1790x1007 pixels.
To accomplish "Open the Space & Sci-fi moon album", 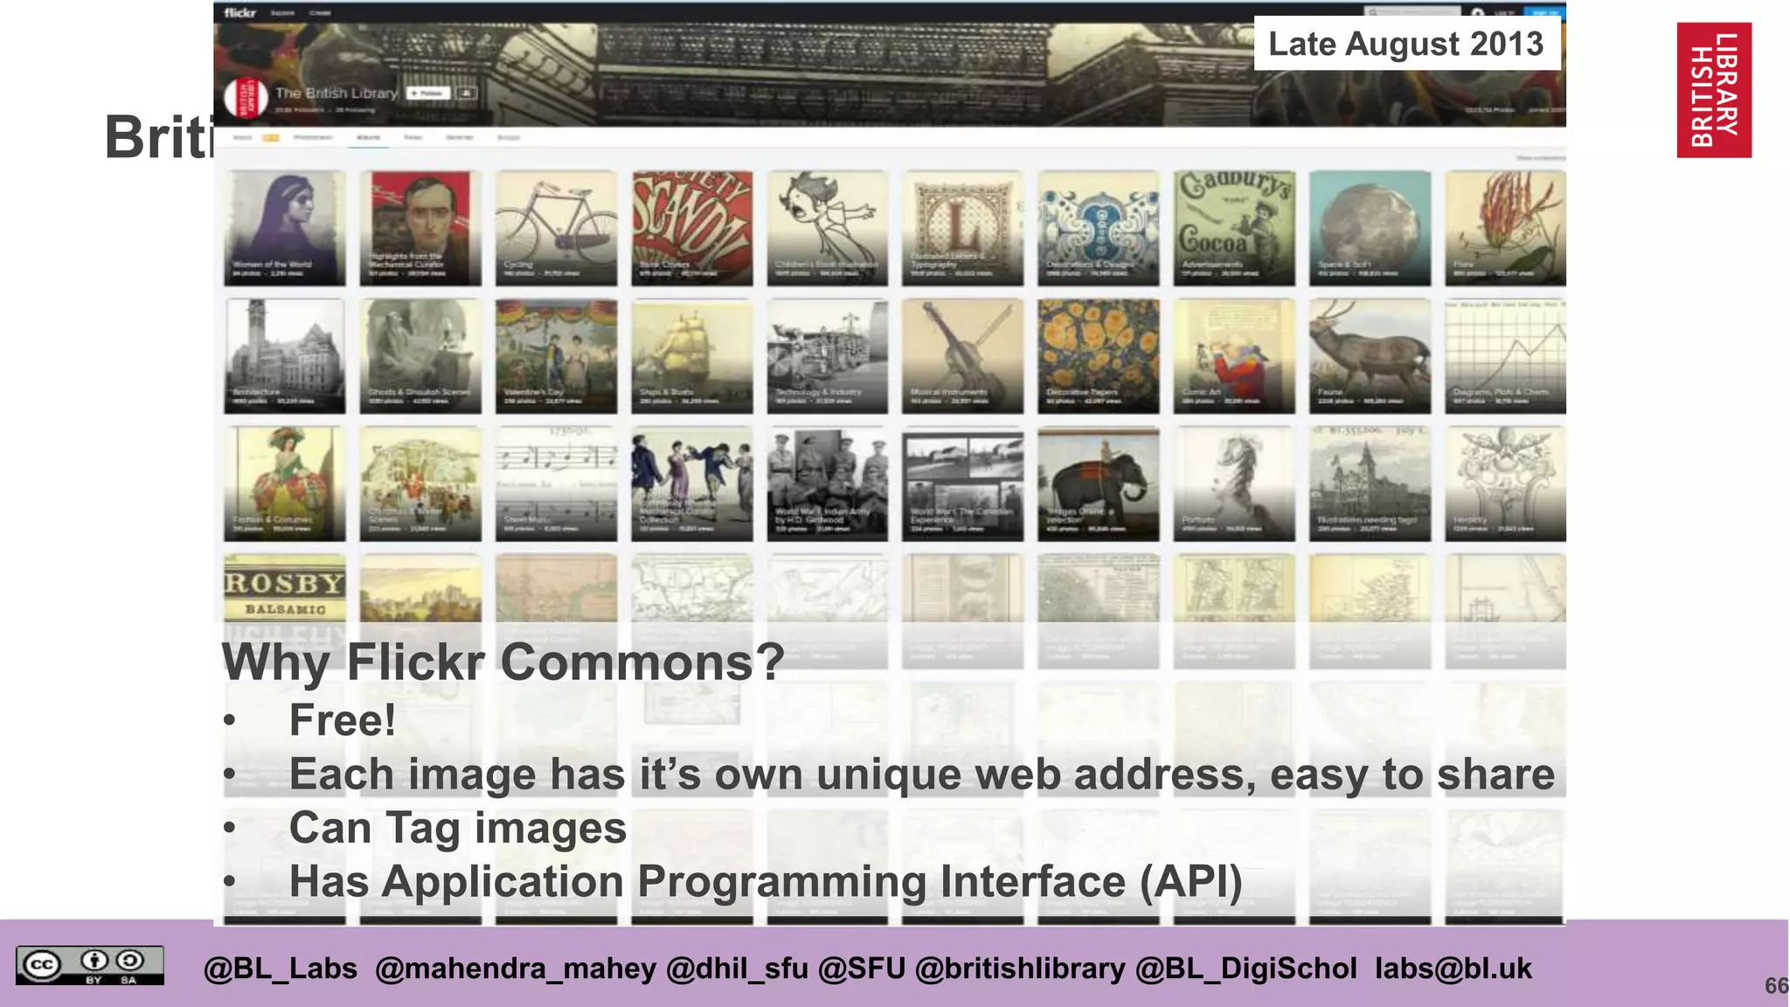I will coord(1370,228).
